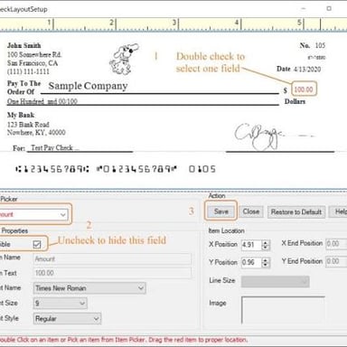Select Sample Company payee text
347x347 pixels.
coord(88,86)
